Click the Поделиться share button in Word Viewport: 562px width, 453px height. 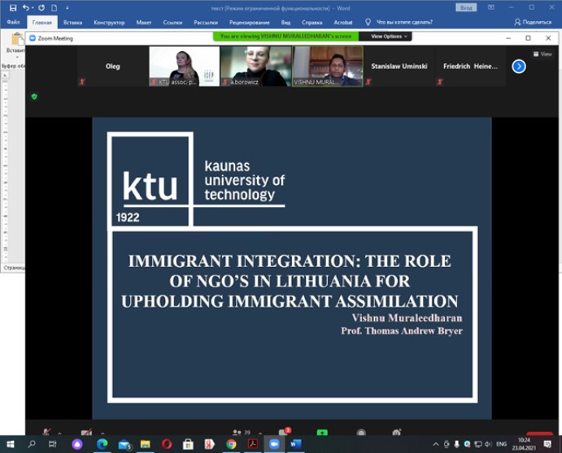(x=533, y=22)
